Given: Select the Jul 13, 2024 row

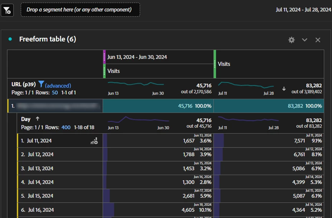Looking at the screenshot, I should tap(60, 168).
